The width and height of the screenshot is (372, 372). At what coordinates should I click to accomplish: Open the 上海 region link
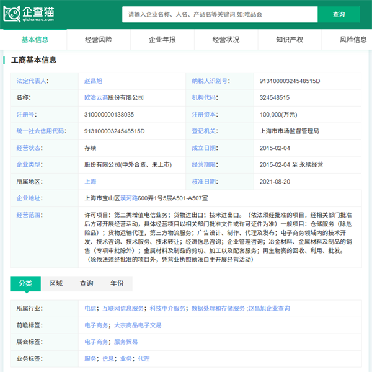click(x=90, y=182)
